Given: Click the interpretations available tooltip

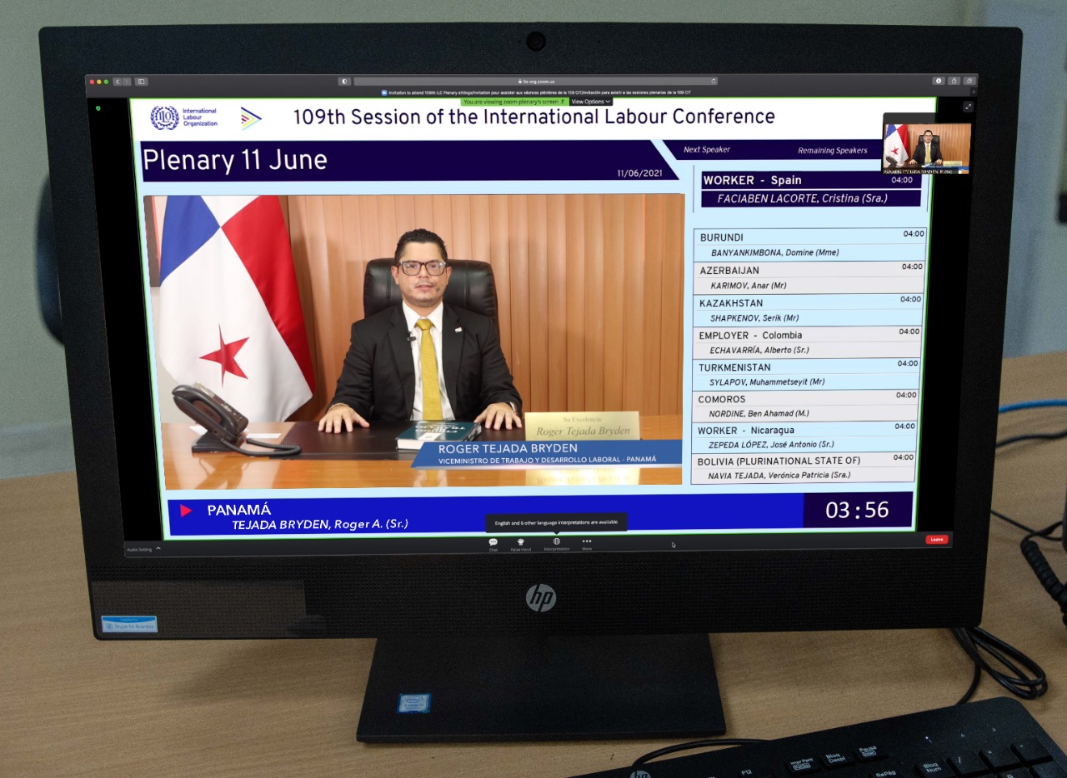Looking at the screenshot, I should [x=556, y=522].
